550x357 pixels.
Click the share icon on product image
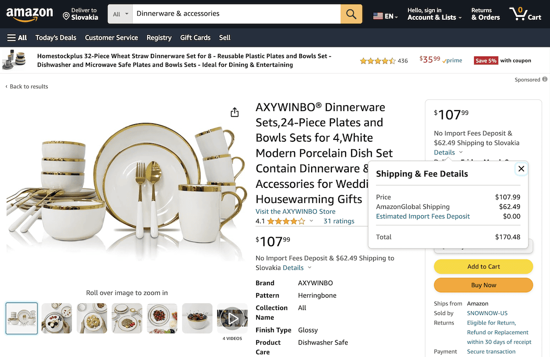tap(235, 112)
